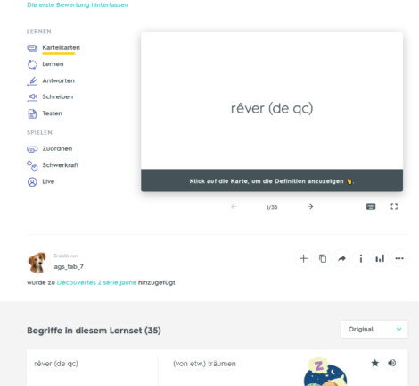
Task: Start the Zuordnen matching game
Action: (x=57, y=148)
